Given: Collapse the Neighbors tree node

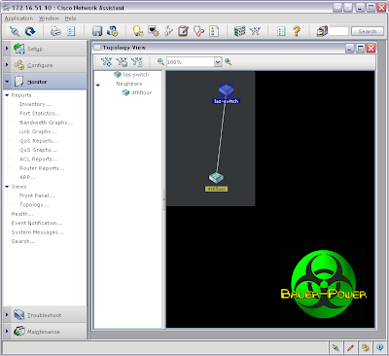Looking at the screenshot, I should click(x=98, y=85).
